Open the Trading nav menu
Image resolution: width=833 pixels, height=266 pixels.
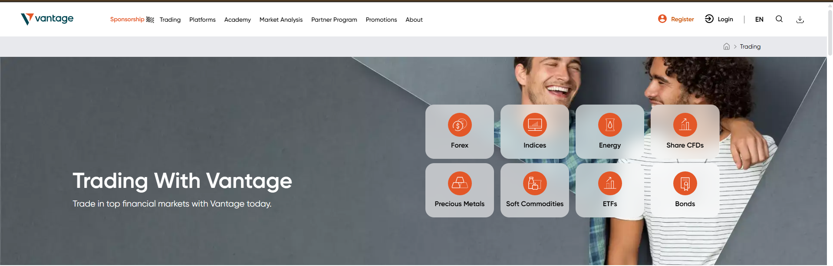(x=170, y=20)
